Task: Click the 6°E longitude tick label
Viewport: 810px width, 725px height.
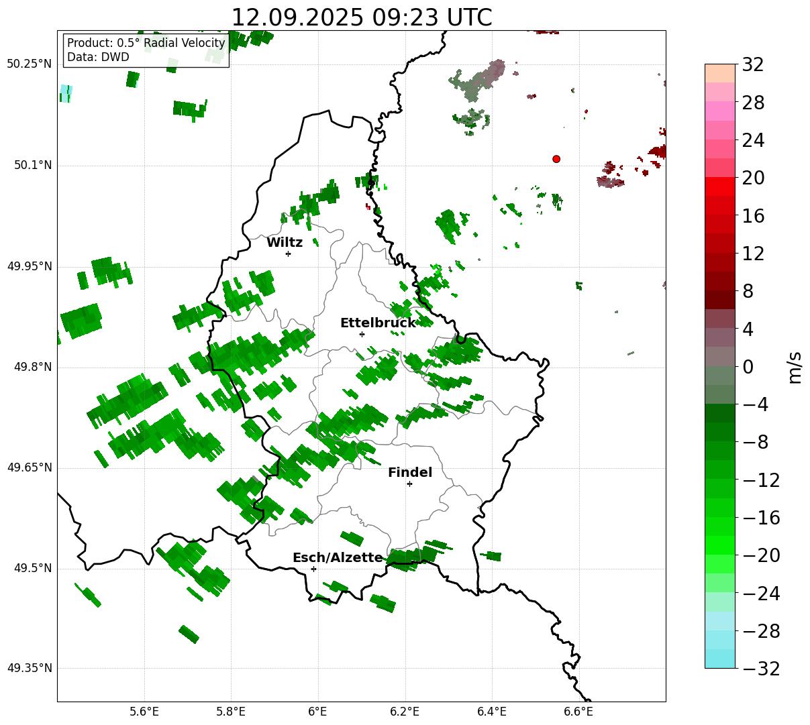Action: point(318,712)
